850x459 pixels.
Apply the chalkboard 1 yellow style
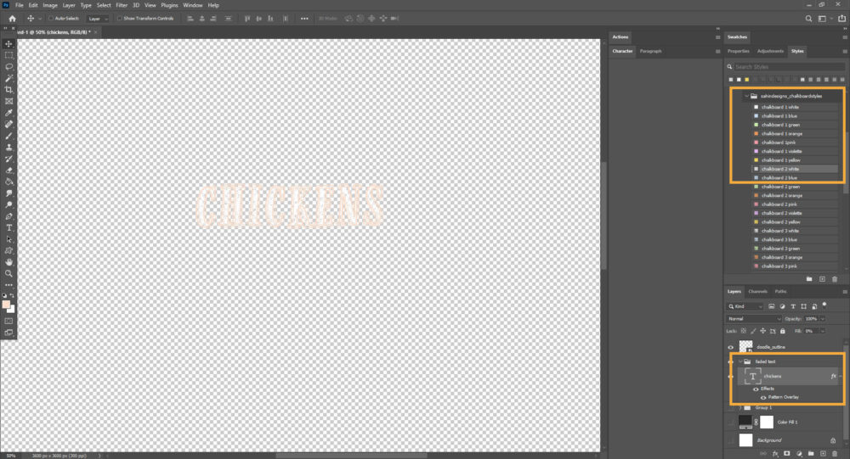click(x=780, y=160)
